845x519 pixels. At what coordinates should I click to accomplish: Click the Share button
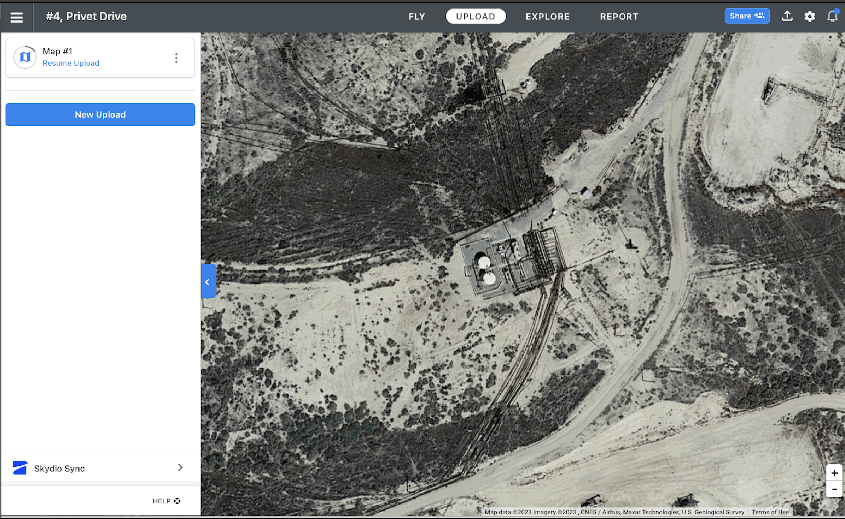click(x=747, y=16)
